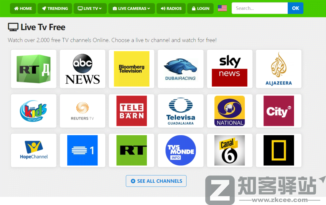Open the Sky News channel
326x205 pixels.
(x=229, y=69)
